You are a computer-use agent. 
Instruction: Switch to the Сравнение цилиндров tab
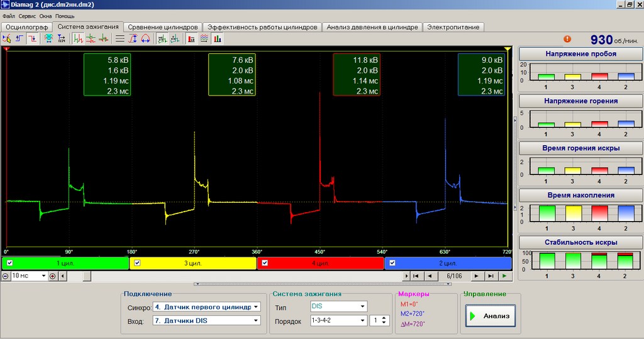pos(163,27)
